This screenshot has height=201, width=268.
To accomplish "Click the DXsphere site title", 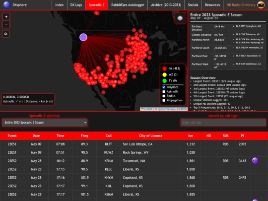I will coord(20,5).
